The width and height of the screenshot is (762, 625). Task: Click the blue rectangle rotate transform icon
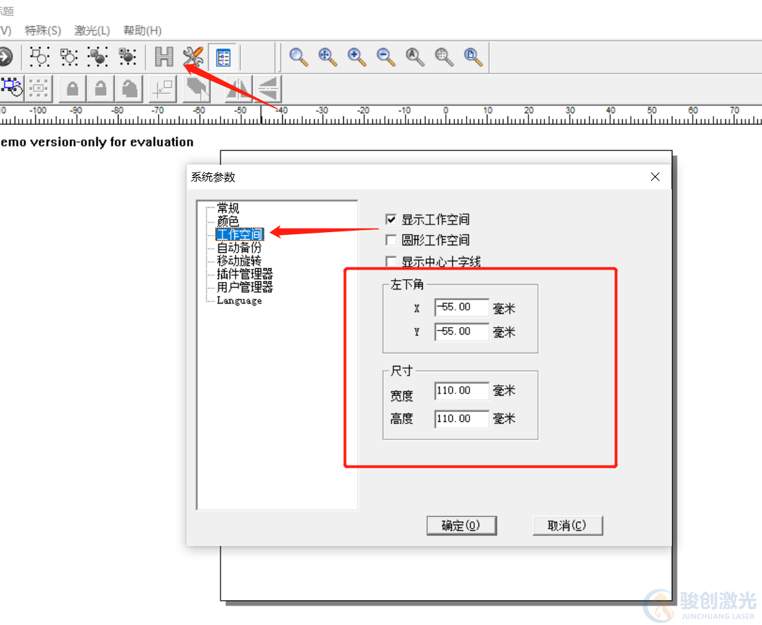(11, 88)
